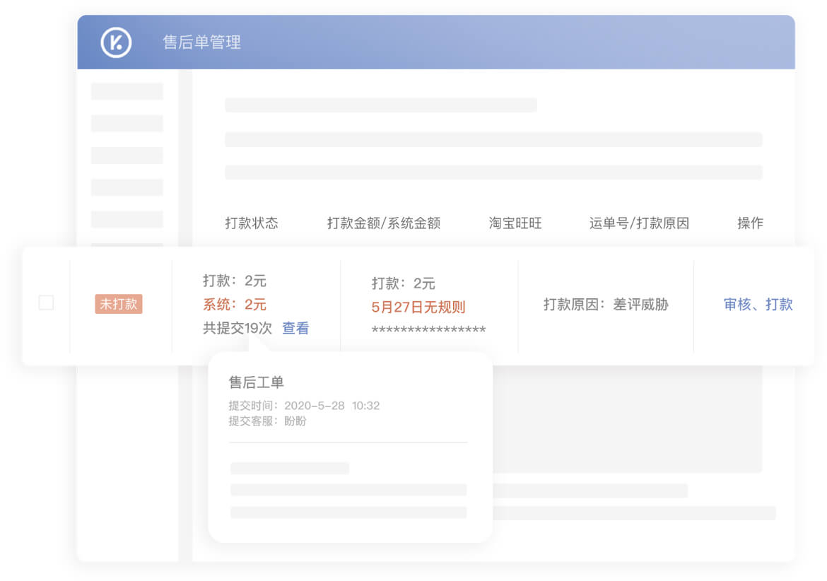Click the red 5月27日无规则 text
This screenshot has height=581, width=827.
click(x=418, y=307)
